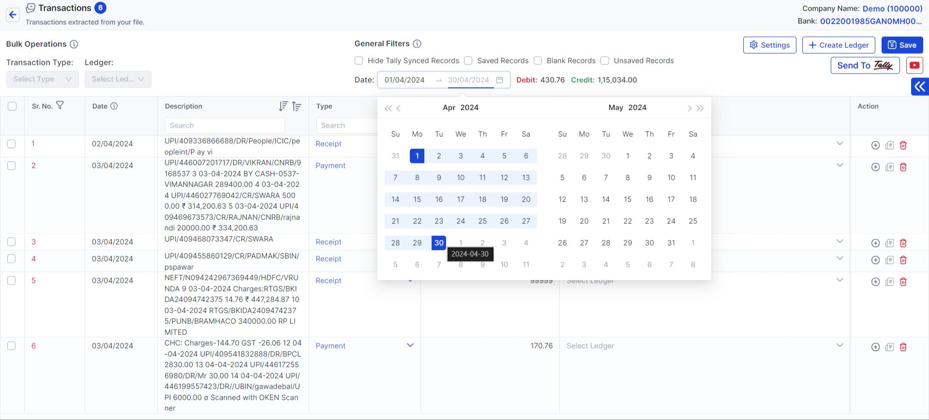Toggle the select-all rows checkbox
The height and width of the screenshot is (420, 929).
pyautogui.click(x=12, y=106)
